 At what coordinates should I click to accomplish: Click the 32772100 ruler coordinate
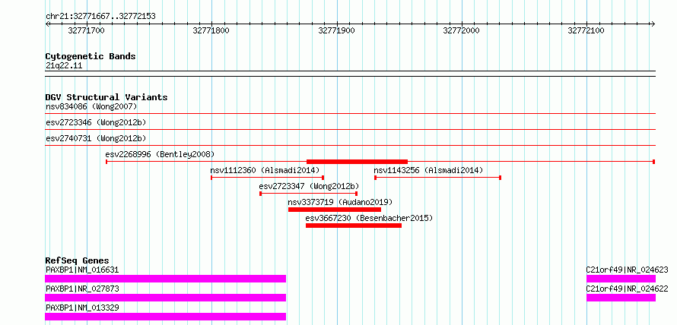click(x=586, y=30)
